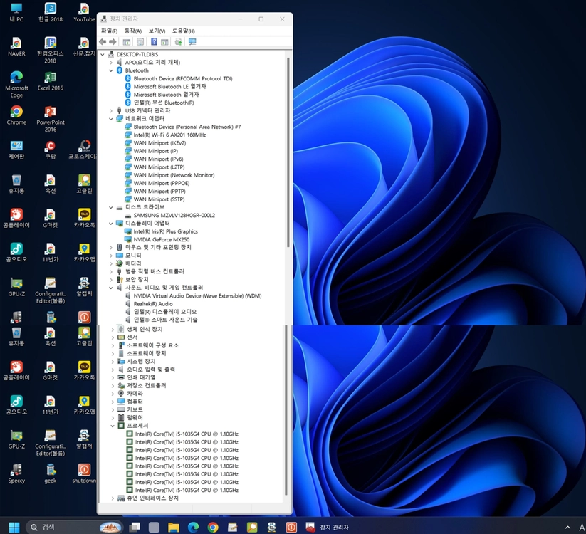Click the Back arrow in Device Manager toolbar

103,42
